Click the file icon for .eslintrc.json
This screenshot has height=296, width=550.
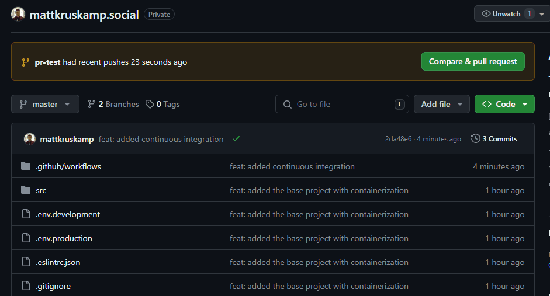click(26, 262)
